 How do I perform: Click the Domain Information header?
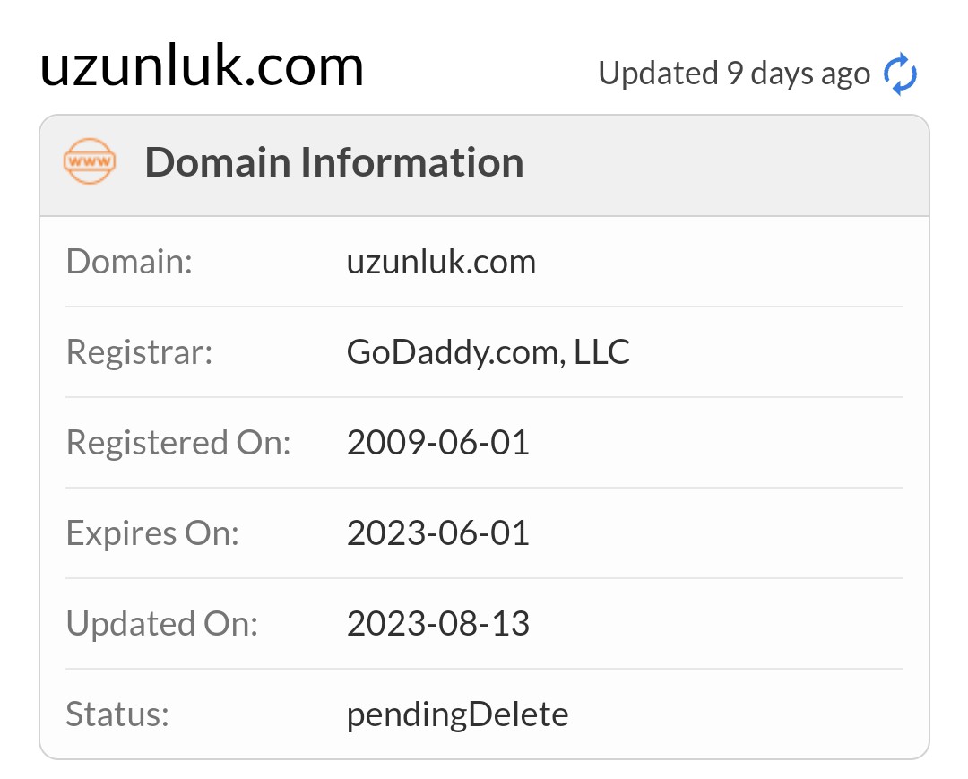(x=334, y=162)
